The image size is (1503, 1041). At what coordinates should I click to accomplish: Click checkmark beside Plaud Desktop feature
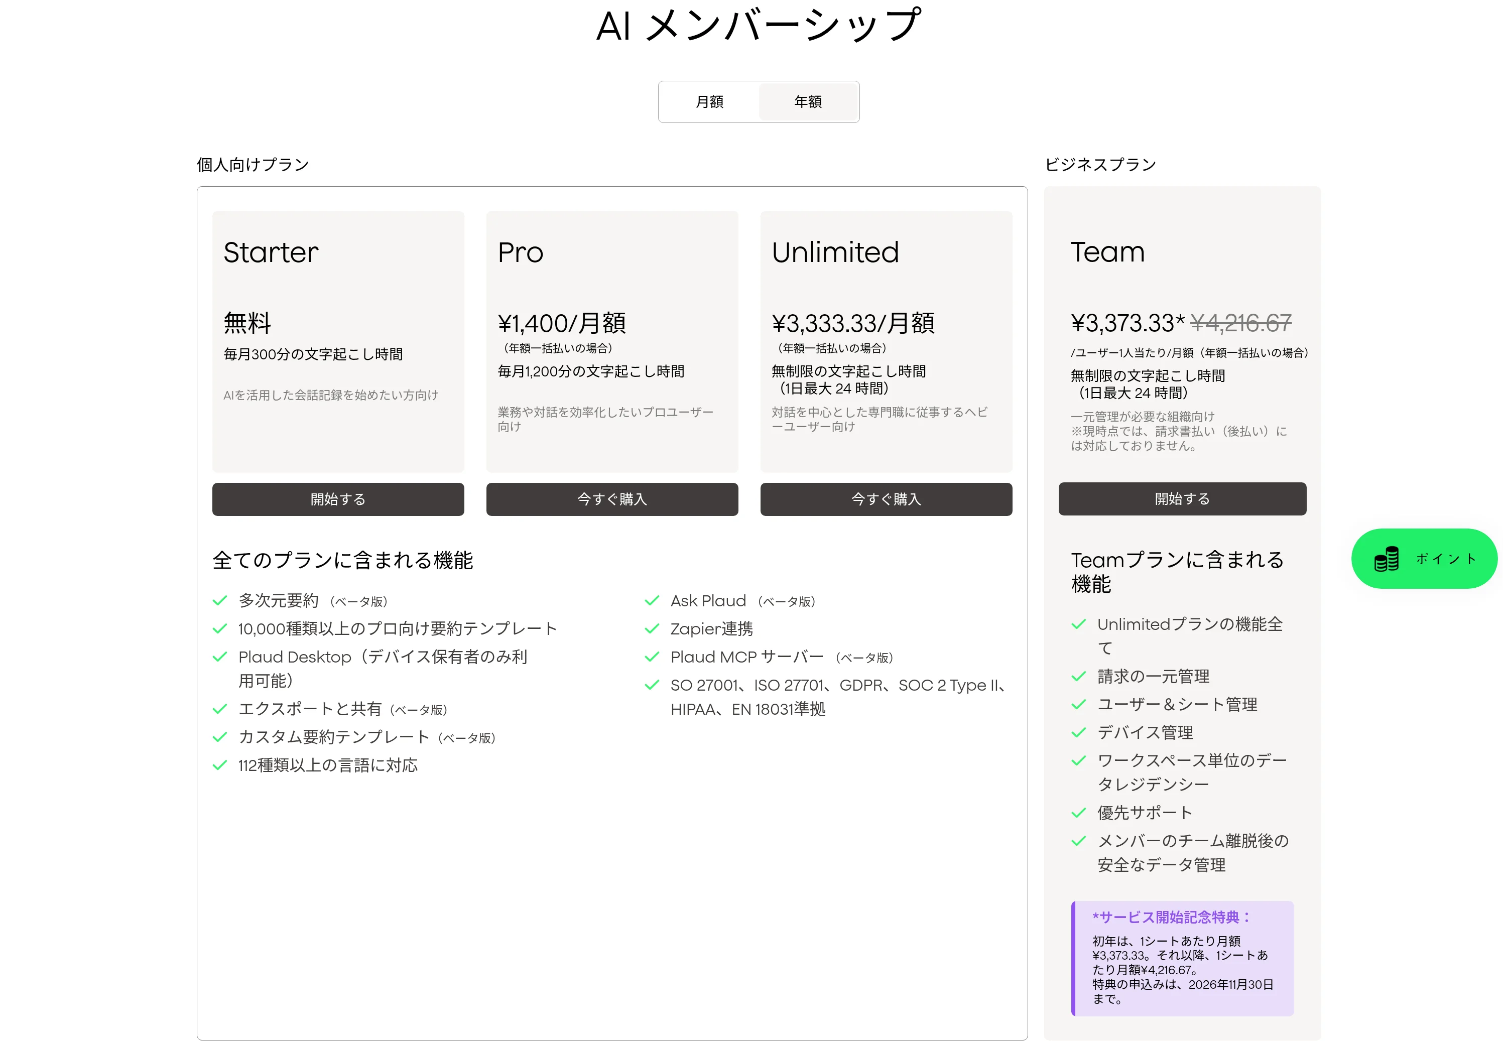[220, 657]
